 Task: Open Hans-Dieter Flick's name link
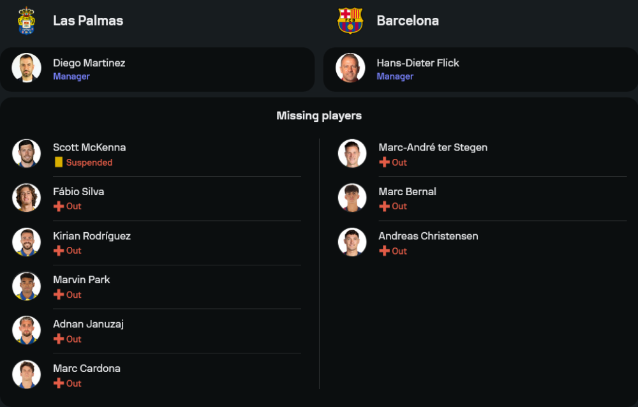[418, 63]
